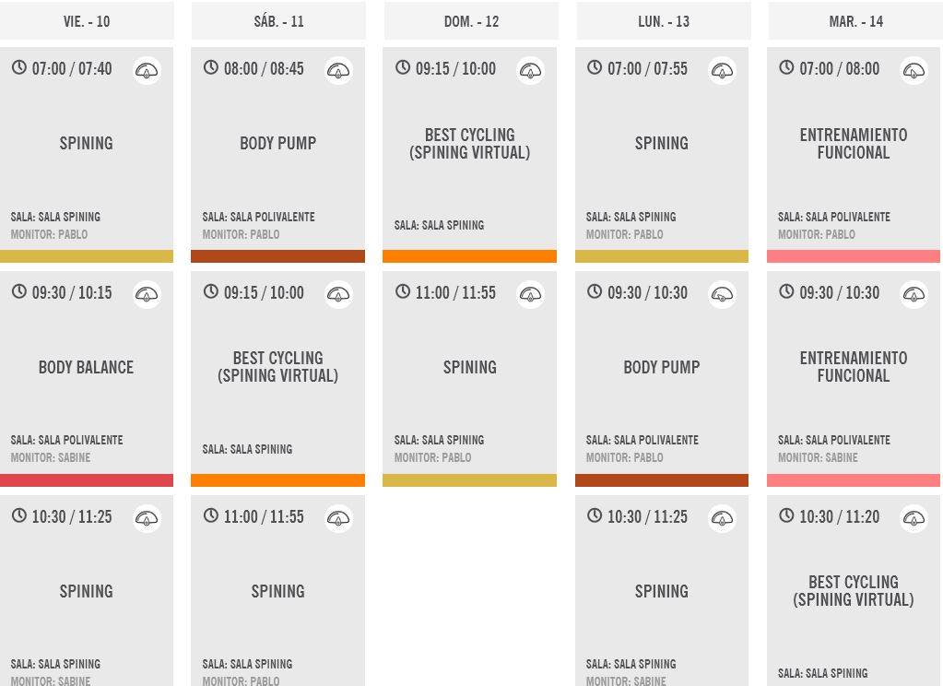Click intensity gauge icon on Friday 07:00 Spining

(147, 70)
